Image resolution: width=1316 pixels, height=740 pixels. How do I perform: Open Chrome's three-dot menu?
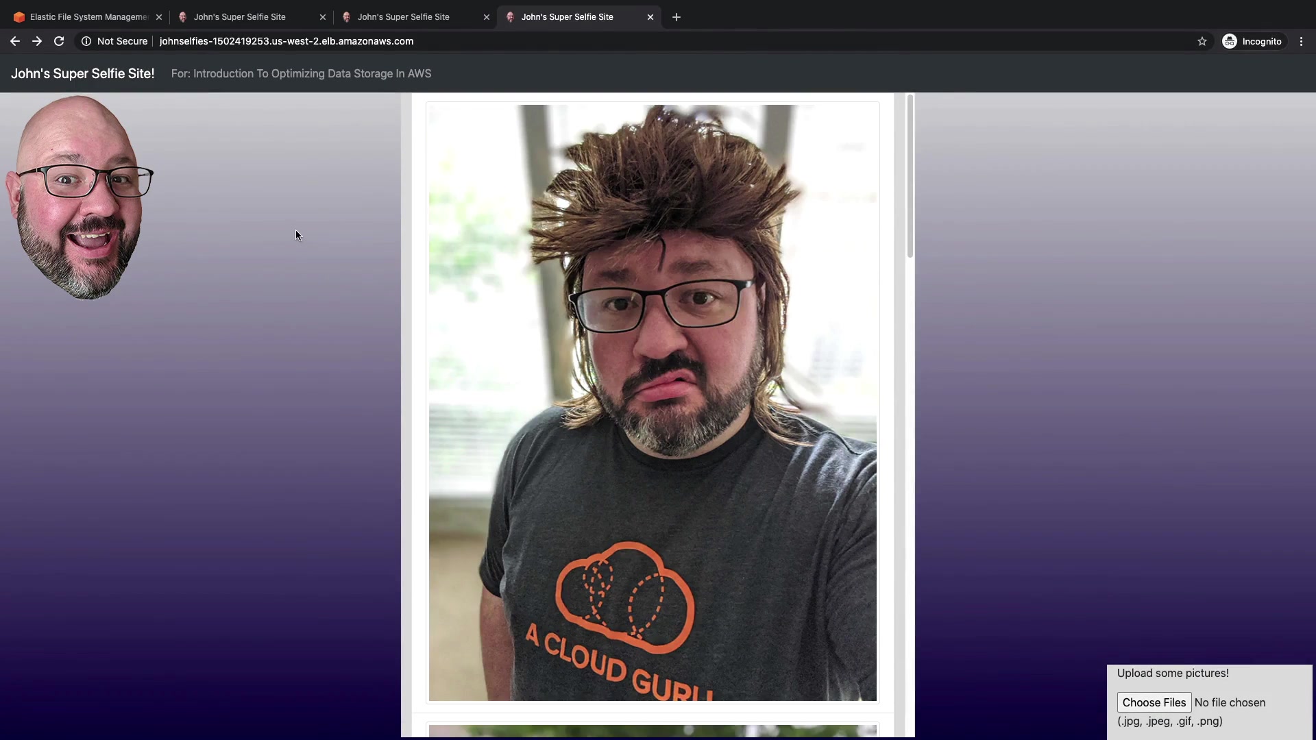[1301, 41]
